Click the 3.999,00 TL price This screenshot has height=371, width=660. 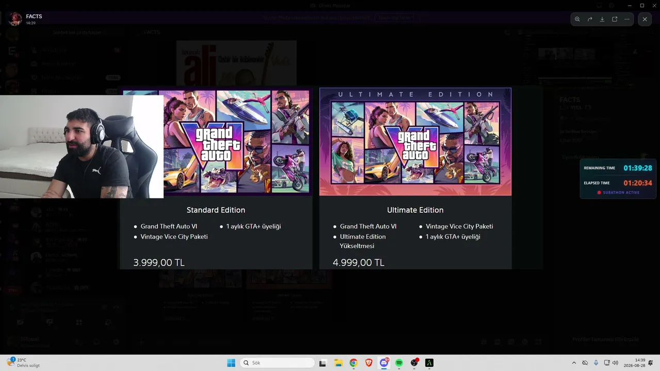[159, 263]
